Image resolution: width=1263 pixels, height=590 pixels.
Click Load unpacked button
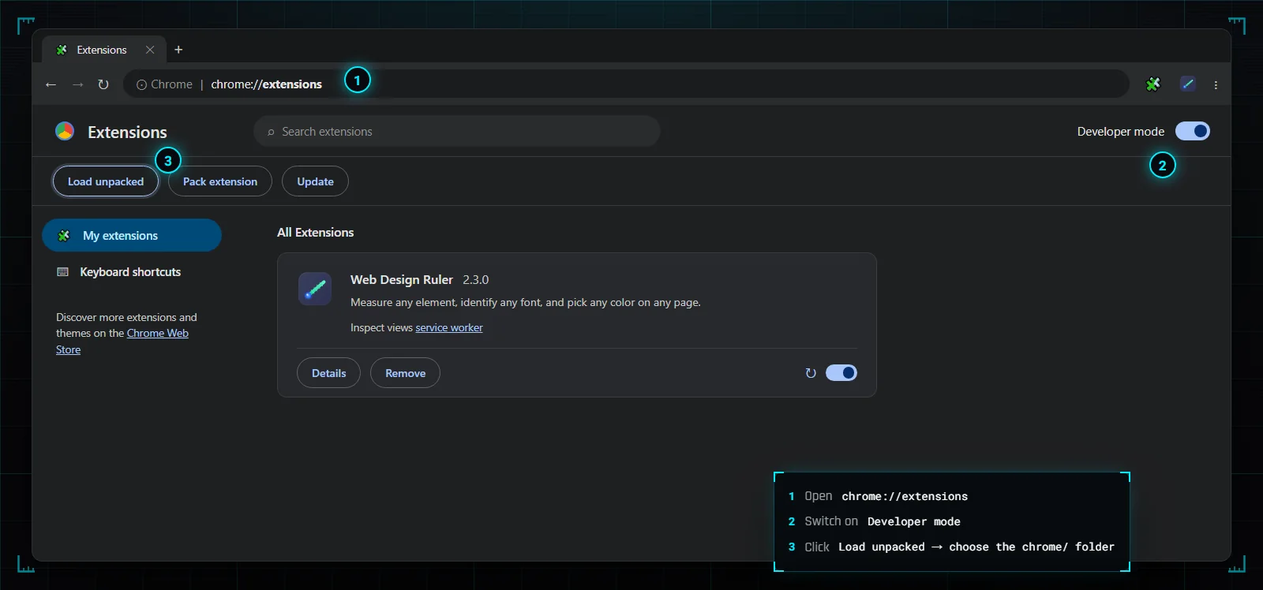pos(106,181)
